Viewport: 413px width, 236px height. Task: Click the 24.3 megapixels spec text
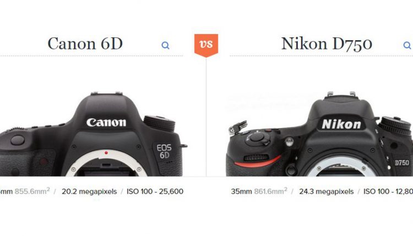[x=327, y=192]
